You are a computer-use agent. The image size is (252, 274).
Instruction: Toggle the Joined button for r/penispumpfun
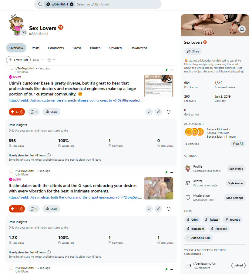pyautogui.click(x=238, y=266)
